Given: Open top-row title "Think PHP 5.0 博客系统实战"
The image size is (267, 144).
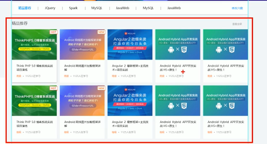Looking at the screenshot, I should [34, 68].
